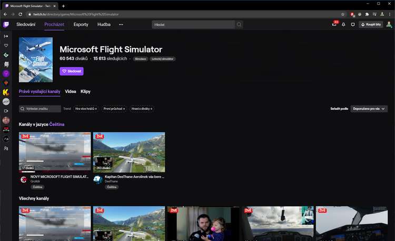Click the Twitch logo home icon

coord(6,24)
